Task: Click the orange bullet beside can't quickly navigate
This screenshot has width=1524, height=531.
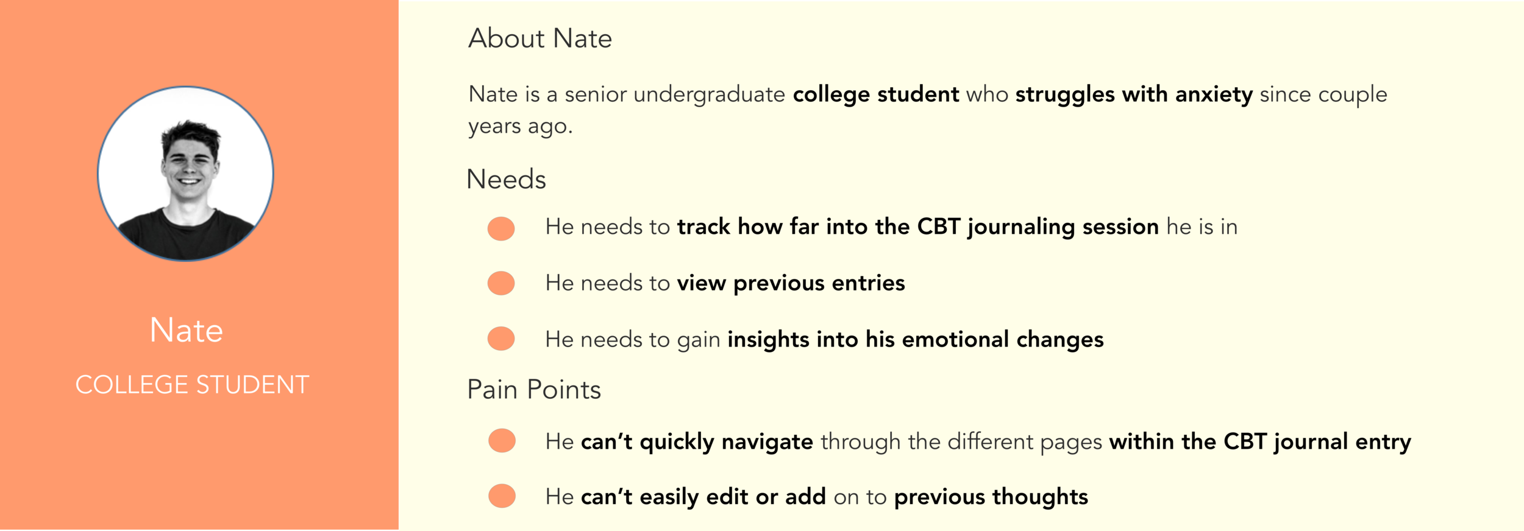Action: [x=502, y=440]
